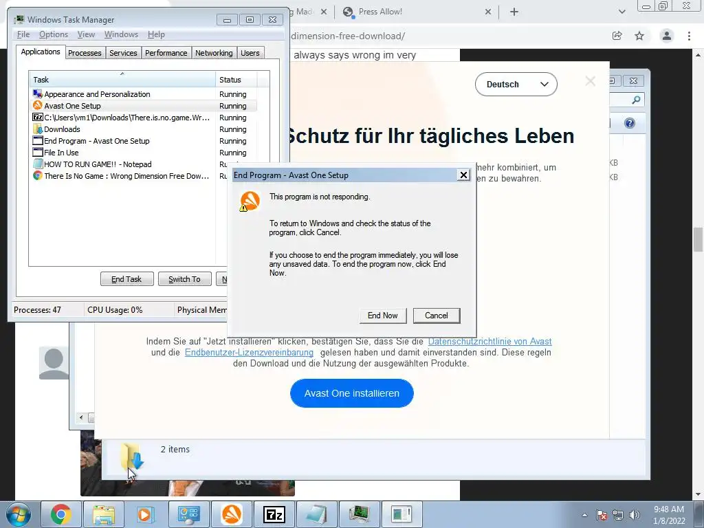
Task: Click End Now button
Action: pyautogui.click(x=382, y=316)
